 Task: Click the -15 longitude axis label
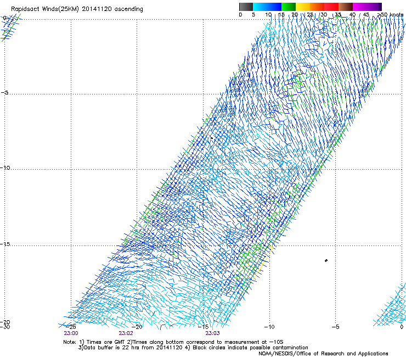tap(203, 327)
